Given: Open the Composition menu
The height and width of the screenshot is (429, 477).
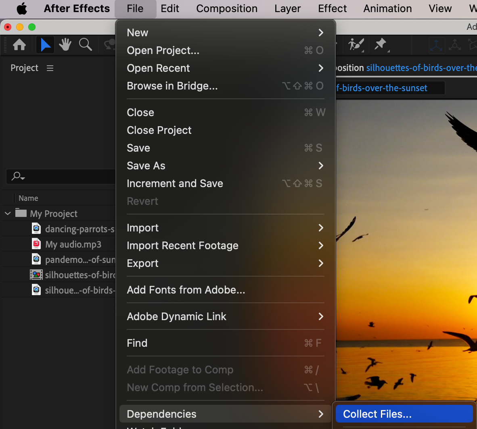Looking at the screenshot, I should pyautogui.click(x=227, y=8).
